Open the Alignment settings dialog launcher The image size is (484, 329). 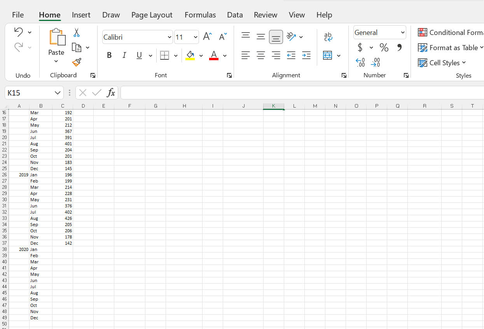click(344, 75)
